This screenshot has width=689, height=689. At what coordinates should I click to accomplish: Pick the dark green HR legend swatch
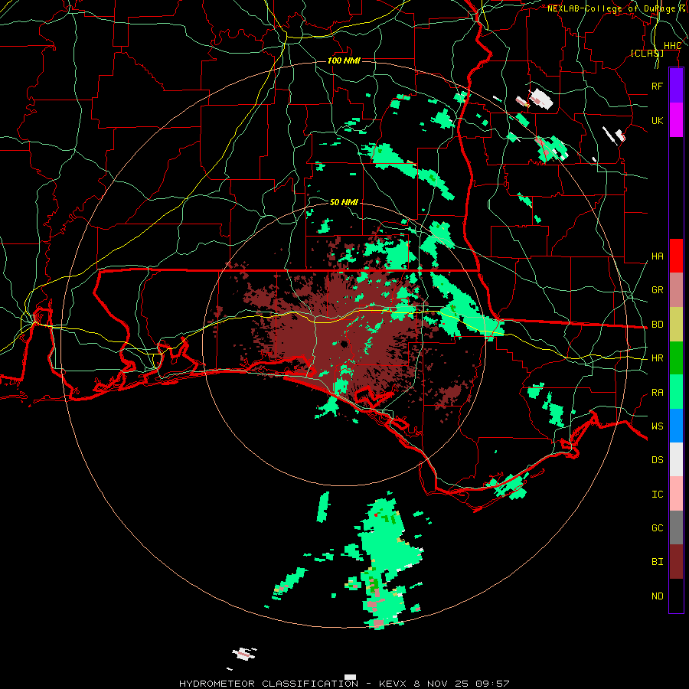click(x=676, y=358)
